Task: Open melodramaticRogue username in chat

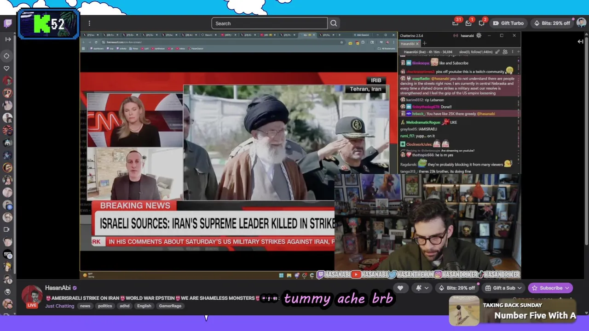Action: [423, 122]
